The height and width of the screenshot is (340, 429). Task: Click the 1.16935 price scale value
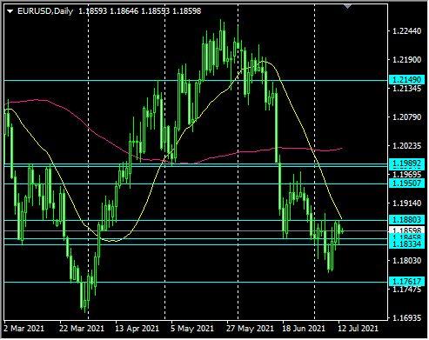[407, 318]
